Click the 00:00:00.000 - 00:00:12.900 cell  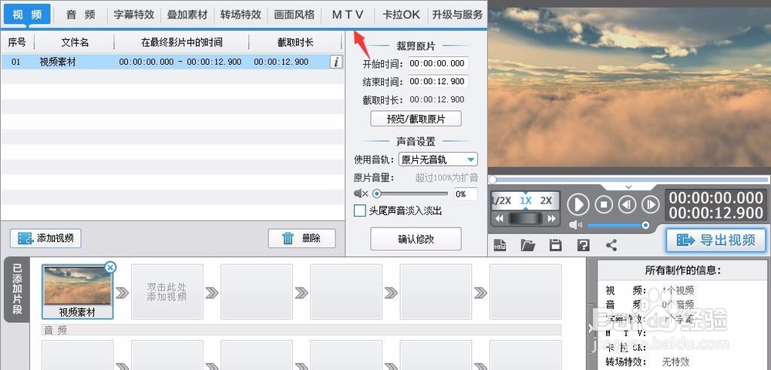pos(180,62)
